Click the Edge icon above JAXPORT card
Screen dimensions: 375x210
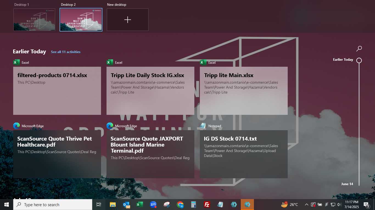(x=110, y=126)
